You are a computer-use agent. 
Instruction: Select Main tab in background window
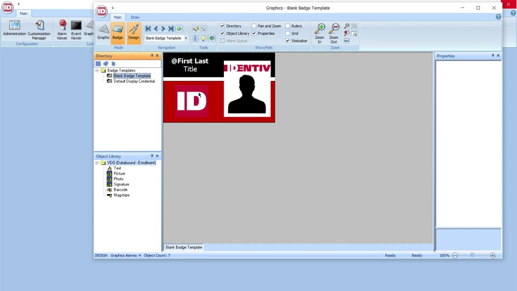point(24,13)
